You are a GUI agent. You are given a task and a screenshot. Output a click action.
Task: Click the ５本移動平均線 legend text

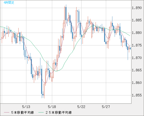(23, 112)
